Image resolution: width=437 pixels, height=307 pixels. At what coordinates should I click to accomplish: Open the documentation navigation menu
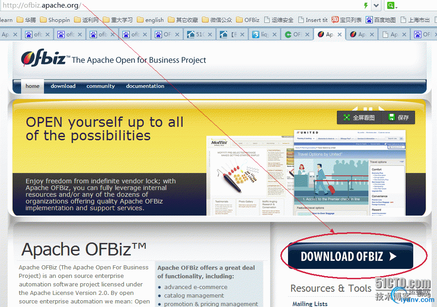pos(145,86)
